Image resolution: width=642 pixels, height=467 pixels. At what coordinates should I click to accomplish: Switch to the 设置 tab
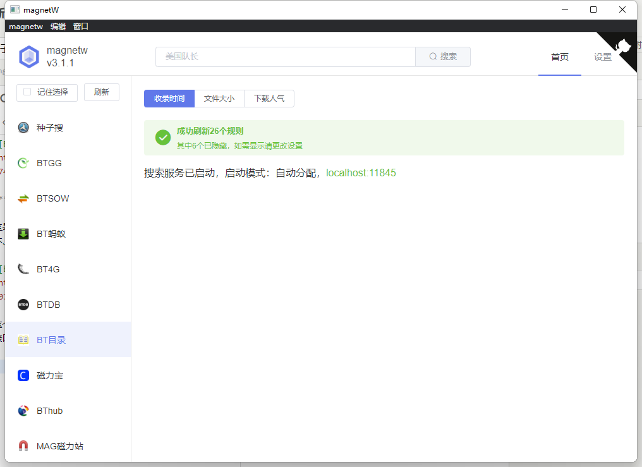tap(602, 57)
